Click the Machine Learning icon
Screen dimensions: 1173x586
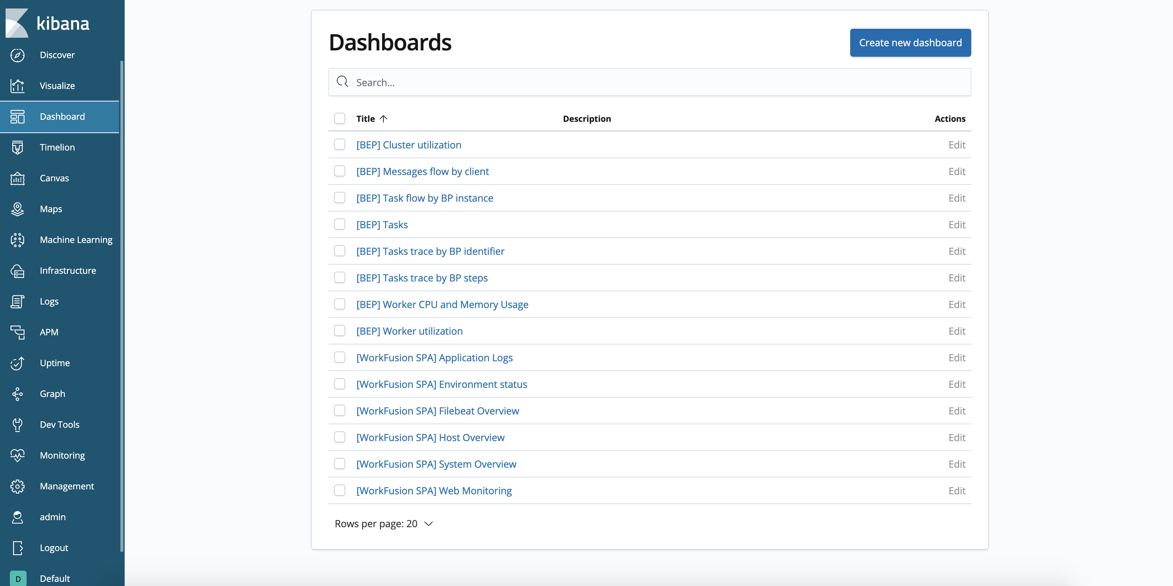17,240
